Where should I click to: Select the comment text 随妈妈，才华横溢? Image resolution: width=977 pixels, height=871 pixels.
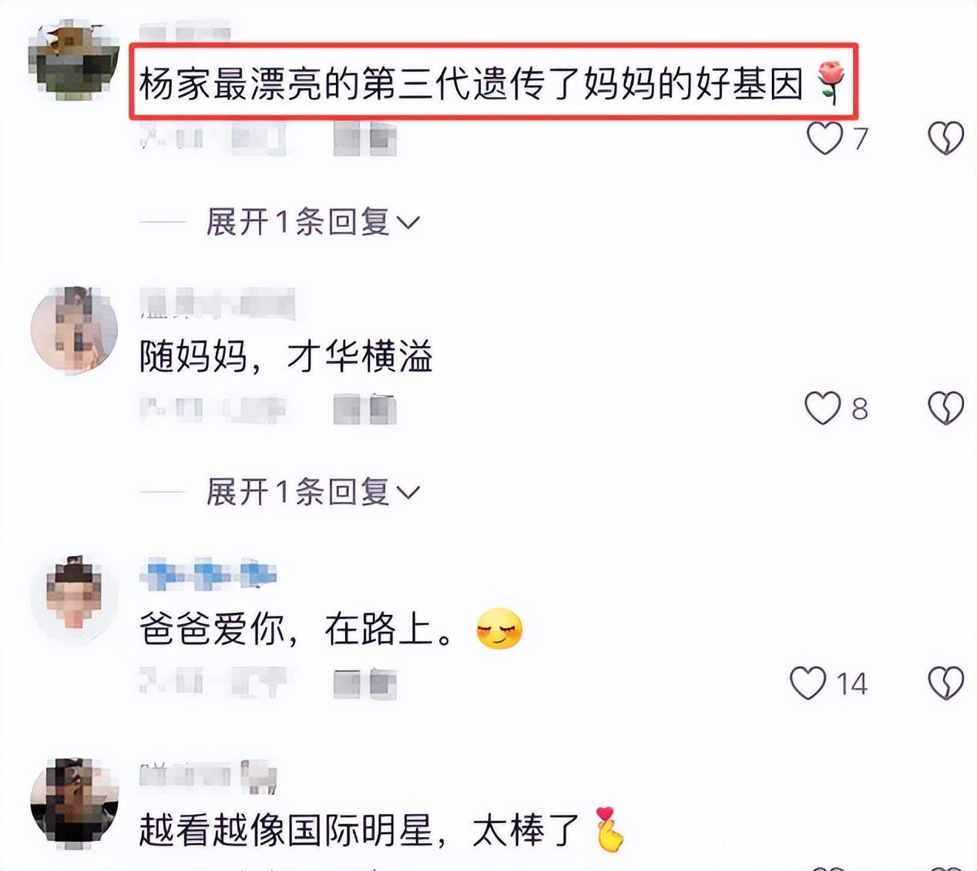[x=286, y=358]
